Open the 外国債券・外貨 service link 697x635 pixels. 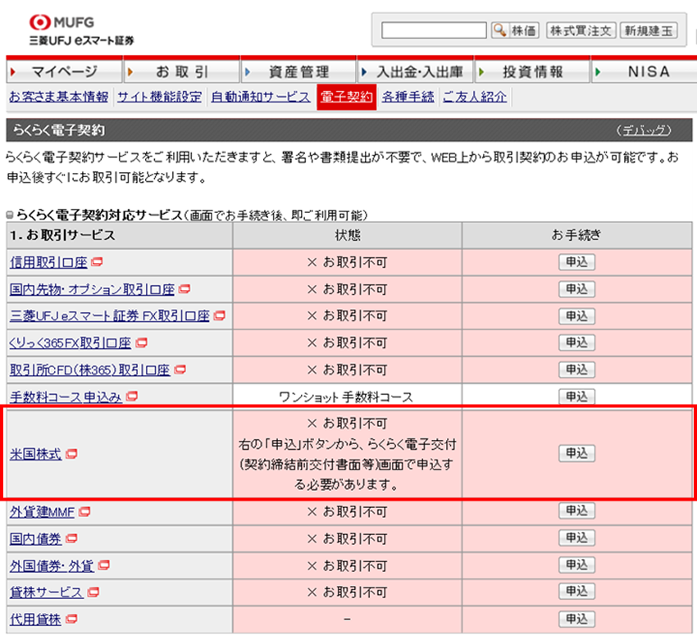[x=52, y=565]
